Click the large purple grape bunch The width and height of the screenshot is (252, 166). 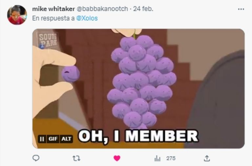click(141, 81)
